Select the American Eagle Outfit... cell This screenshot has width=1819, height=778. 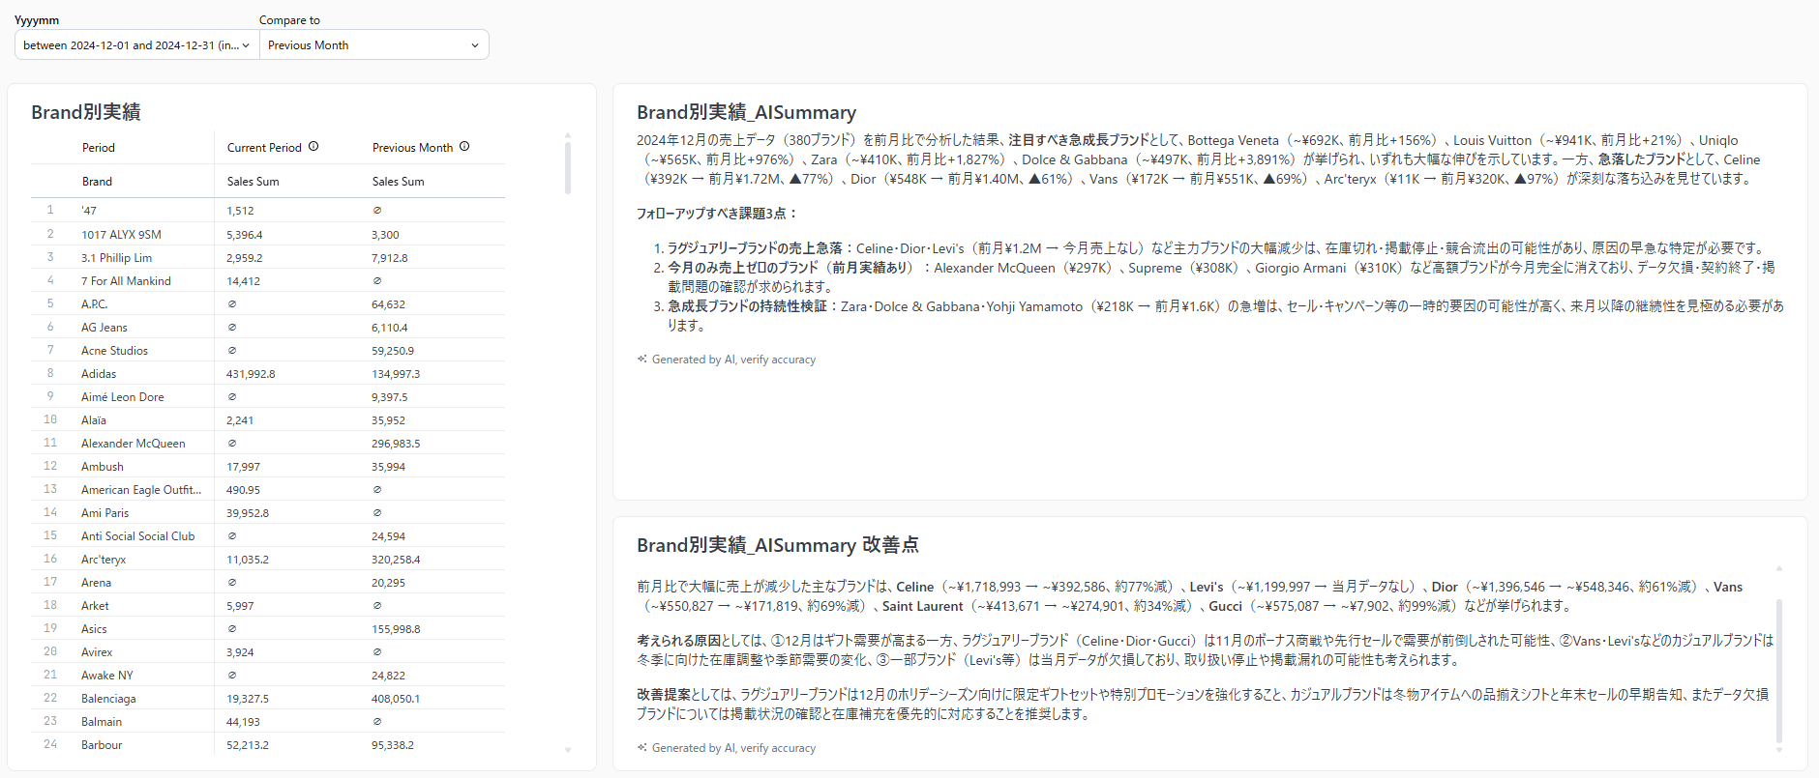coord(141,490)
